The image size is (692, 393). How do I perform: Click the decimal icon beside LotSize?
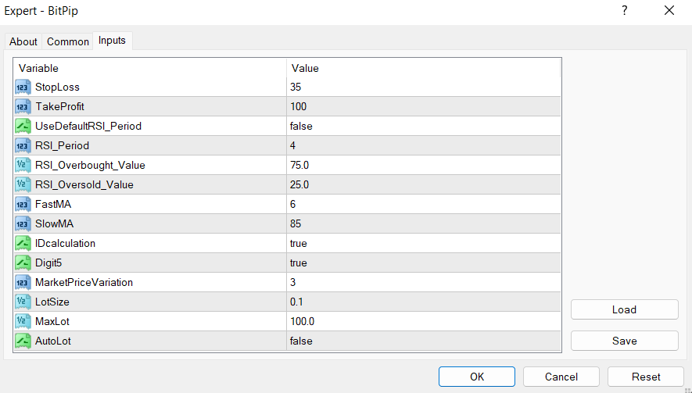point(23,302)
